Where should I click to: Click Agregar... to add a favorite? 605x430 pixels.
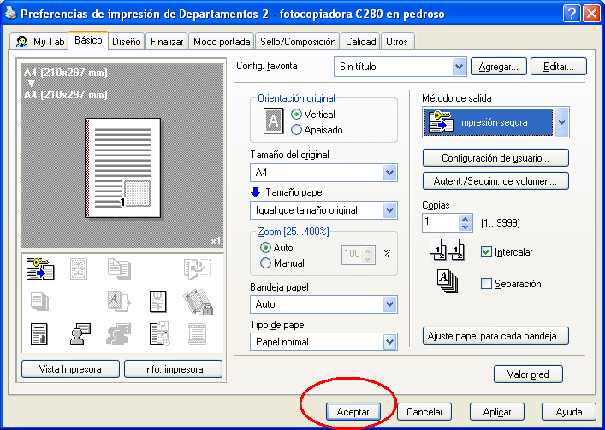click(498, 67)
